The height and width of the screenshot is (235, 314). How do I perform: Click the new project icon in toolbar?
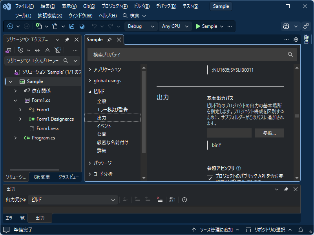click(38, 26)
